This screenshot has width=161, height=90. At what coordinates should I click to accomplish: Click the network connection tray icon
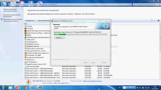click(x=146, y=88)
